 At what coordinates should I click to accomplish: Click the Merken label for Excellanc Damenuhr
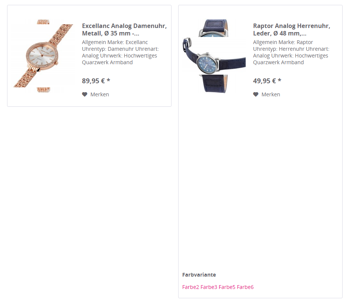coord(100,94)
